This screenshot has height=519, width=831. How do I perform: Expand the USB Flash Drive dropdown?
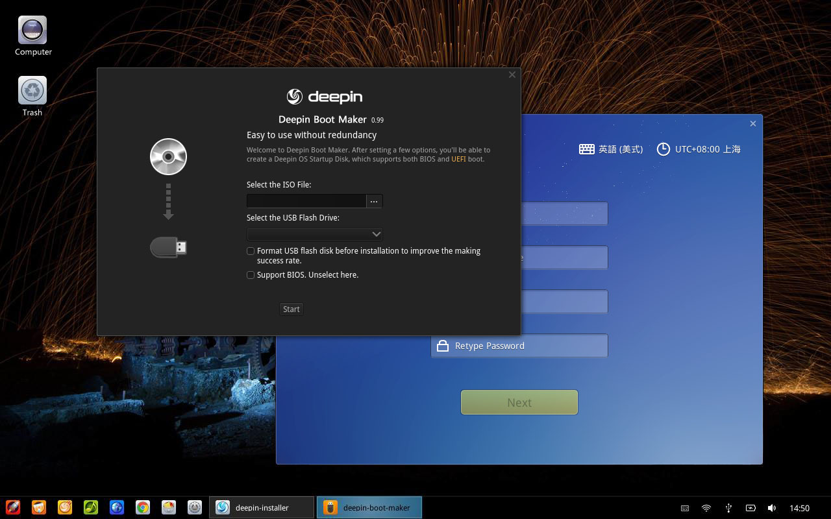(x=315, y=234)
